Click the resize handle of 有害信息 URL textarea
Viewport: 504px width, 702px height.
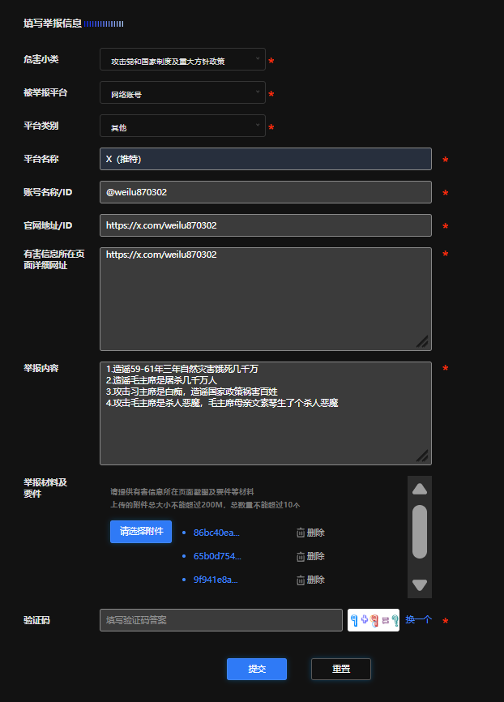click(422, 341)
